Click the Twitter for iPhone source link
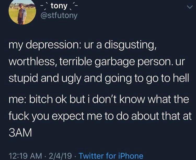 111,156
